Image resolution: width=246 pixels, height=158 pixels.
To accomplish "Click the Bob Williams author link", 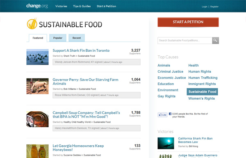I will [70, 89].
